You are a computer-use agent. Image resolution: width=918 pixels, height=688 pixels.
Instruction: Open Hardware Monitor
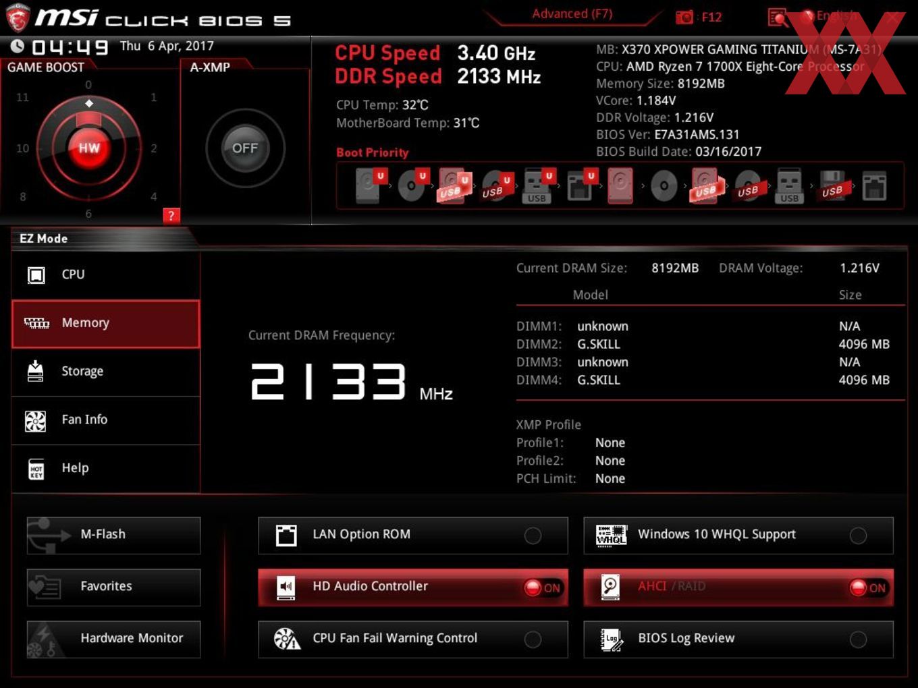pyautogui.click(x=113, y=639)
